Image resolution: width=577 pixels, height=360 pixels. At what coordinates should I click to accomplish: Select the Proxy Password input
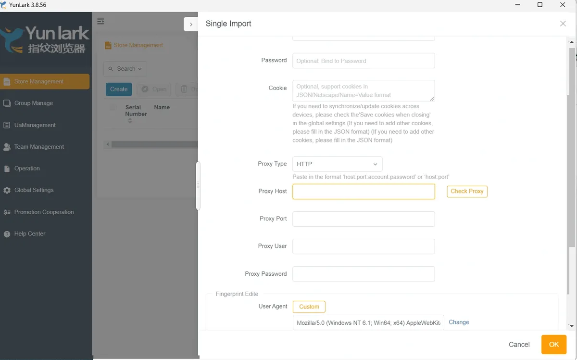coord(364,274)
